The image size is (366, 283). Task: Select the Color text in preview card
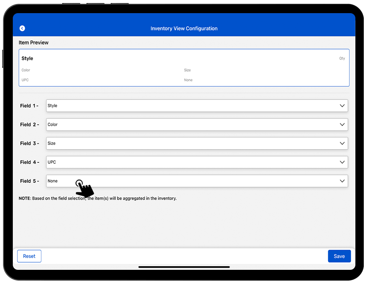pyautogui.click(x=26, y=70)
